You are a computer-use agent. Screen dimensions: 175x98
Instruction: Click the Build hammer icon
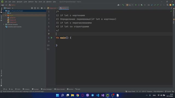[x=123, y=5]
